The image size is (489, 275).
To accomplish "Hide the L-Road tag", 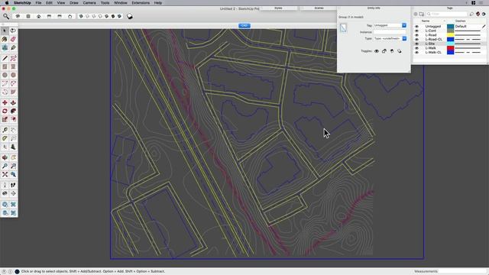I will (x=416, y=35).
